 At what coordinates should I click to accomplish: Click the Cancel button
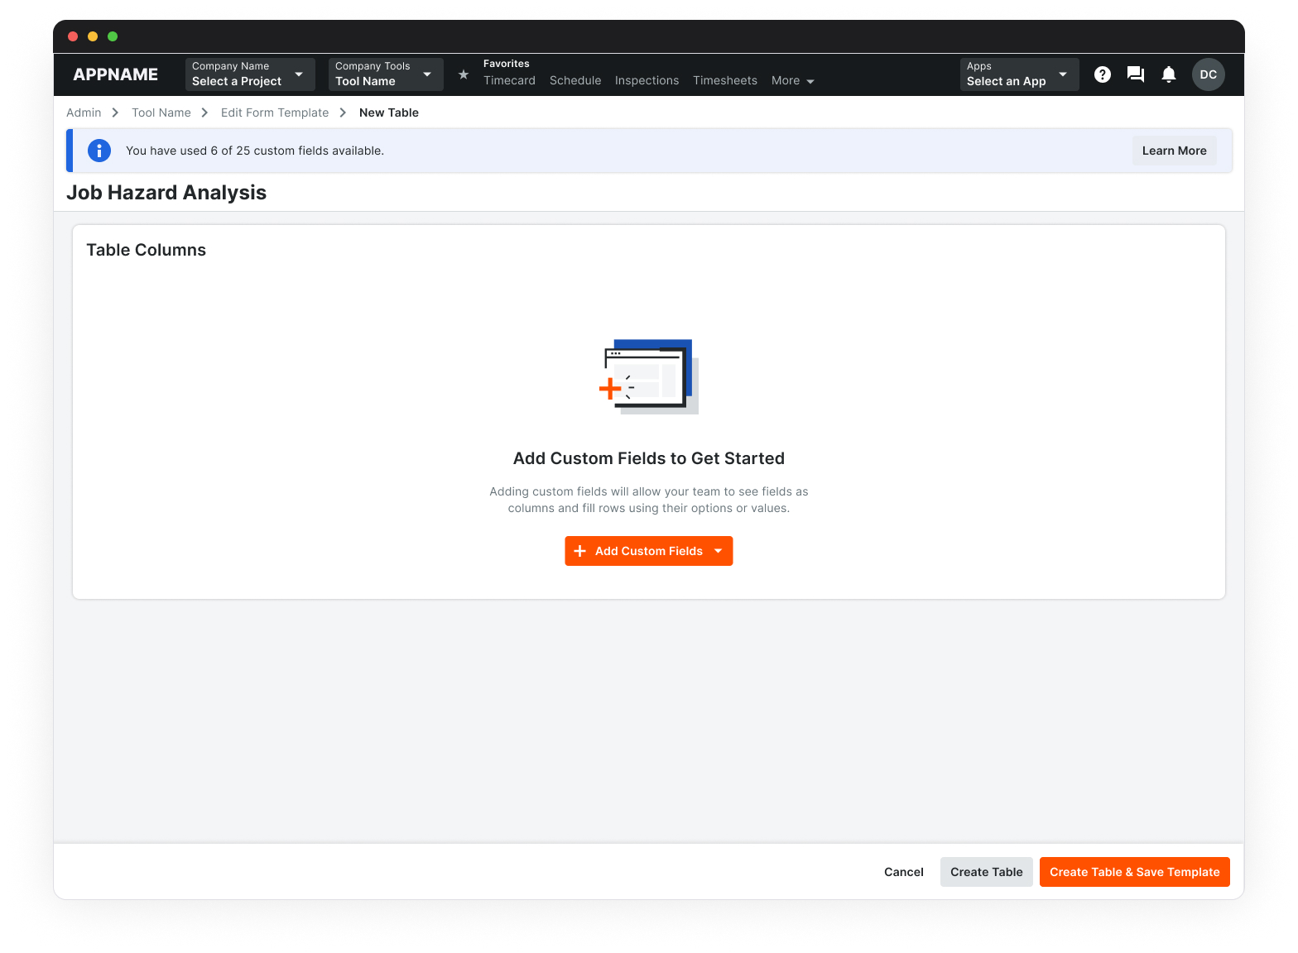pos(903,872)
